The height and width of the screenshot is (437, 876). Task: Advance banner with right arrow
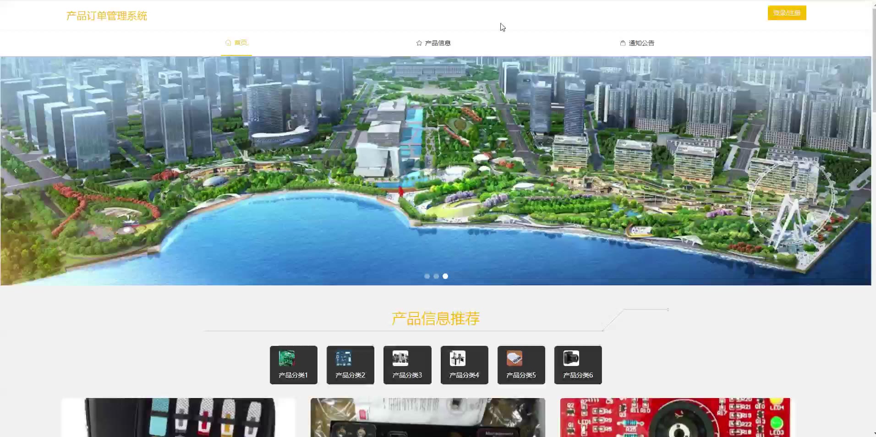(x=856, y=171)
